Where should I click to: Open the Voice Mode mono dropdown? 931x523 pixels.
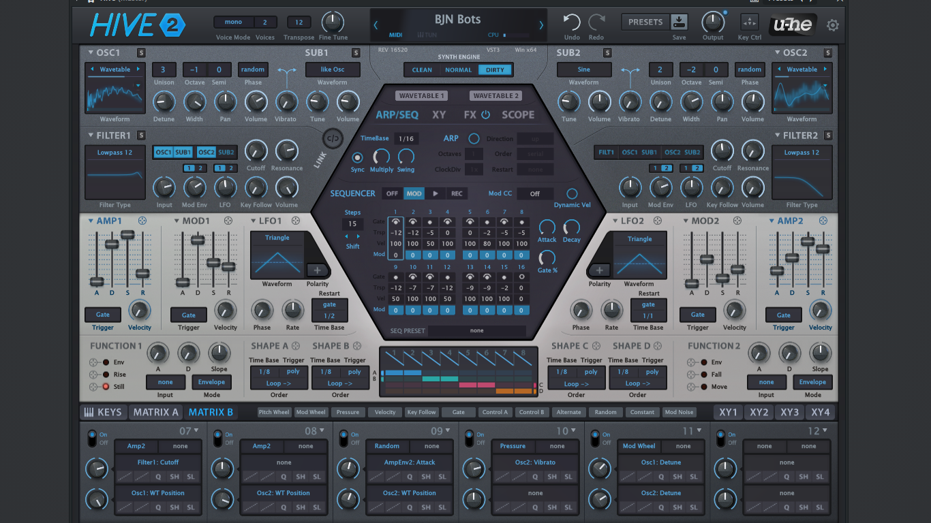click(x=233, y=22)
